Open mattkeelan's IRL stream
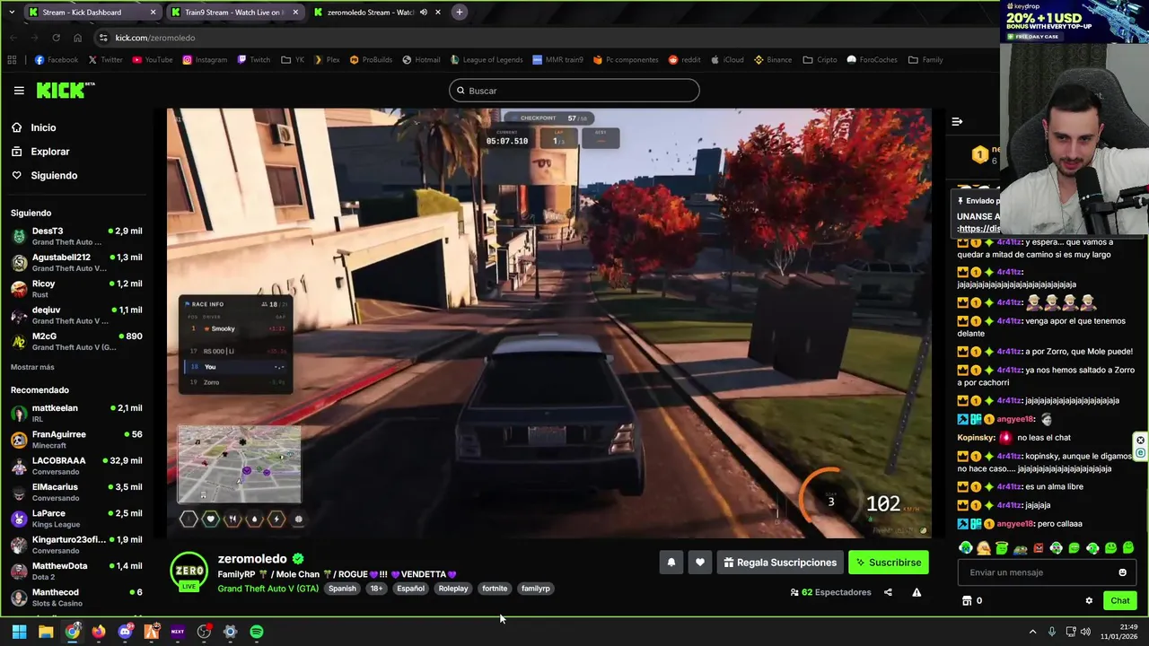 tap(76, 413)
